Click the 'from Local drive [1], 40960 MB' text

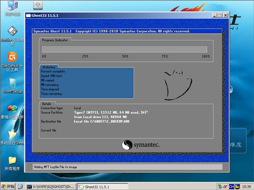tap(100, 117)
